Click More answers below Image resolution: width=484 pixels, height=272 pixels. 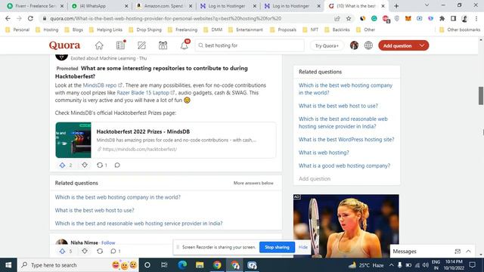pyautogui.click(x=253, y=183)
